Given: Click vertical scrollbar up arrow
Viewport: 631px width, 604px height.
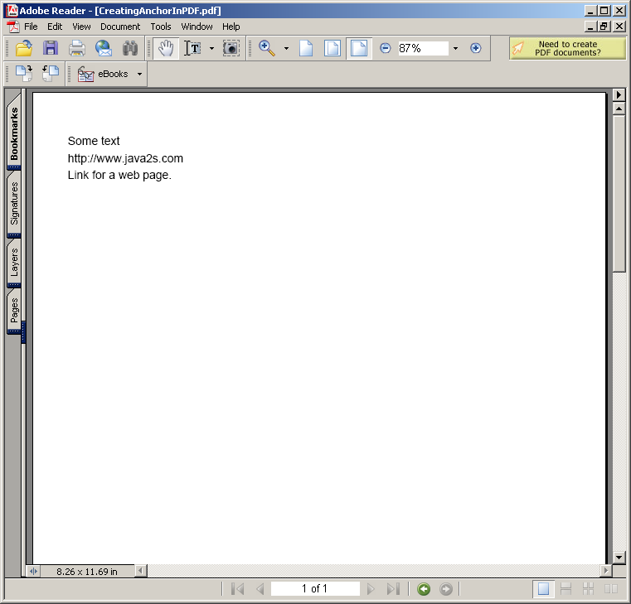Looking at the screenshot, I should pyautogui.click(x=619, y=109).
